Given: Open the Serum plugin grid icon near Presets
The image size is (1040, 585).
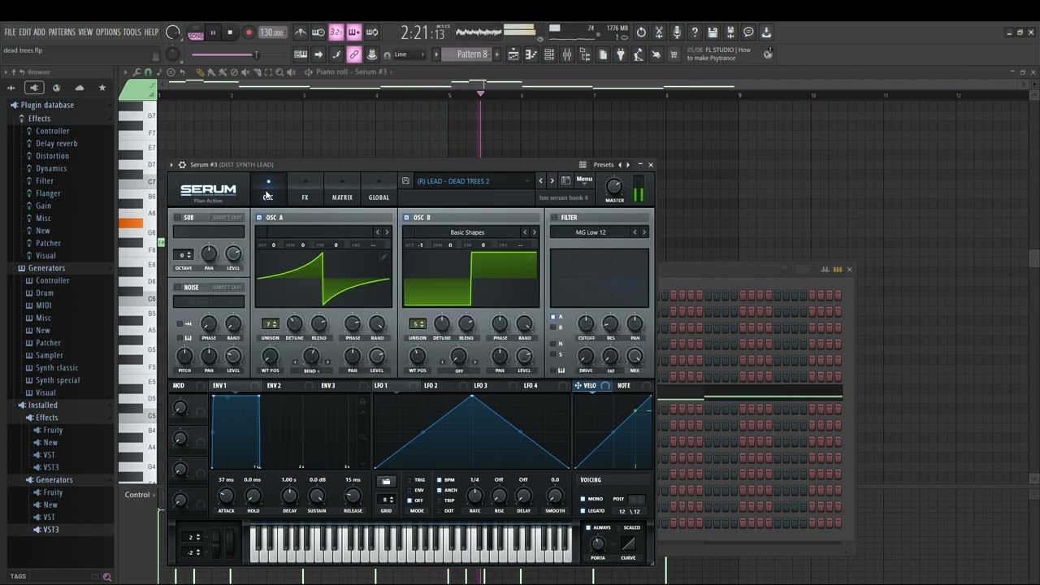Looking at the screenshot, I should coord(583,165).
